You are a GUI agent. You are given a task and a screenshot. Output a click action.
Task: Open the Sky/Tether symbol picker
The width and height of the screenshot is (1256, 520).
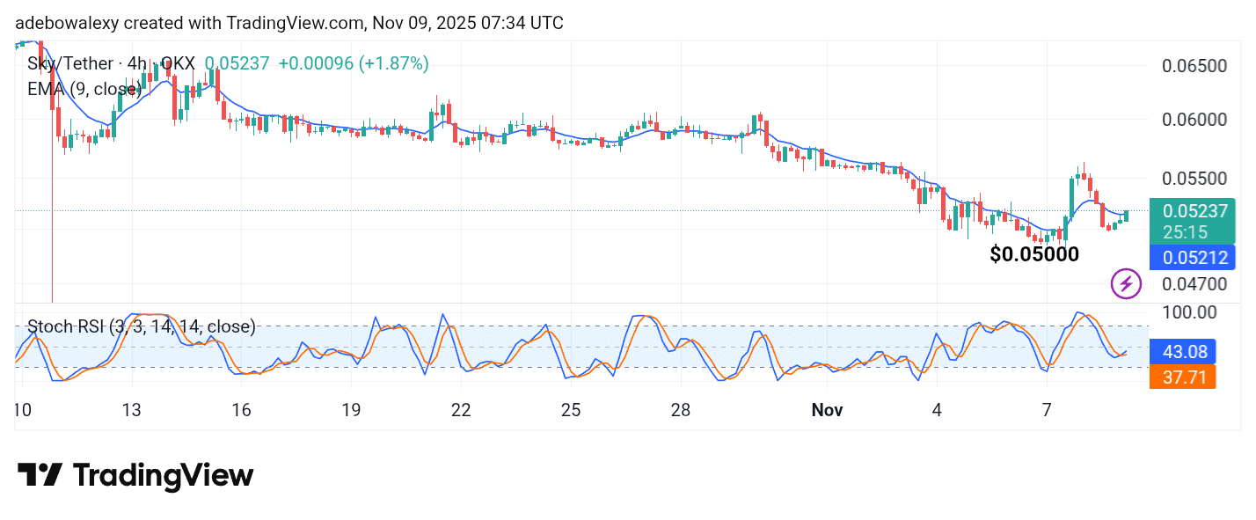pos(69,62)
